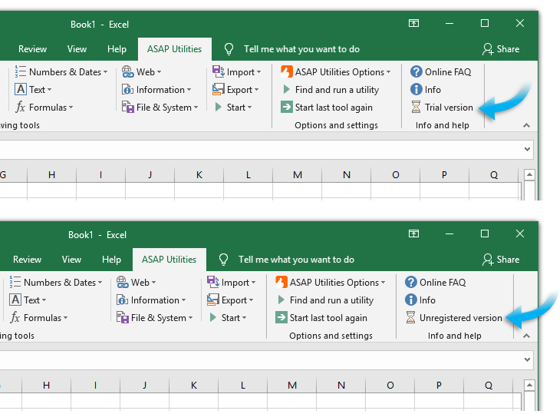Image resolution: width=560 pixels, height=414 pixels.
Task: Open Start dropdown in top Excel window
Action: (233, 108)
